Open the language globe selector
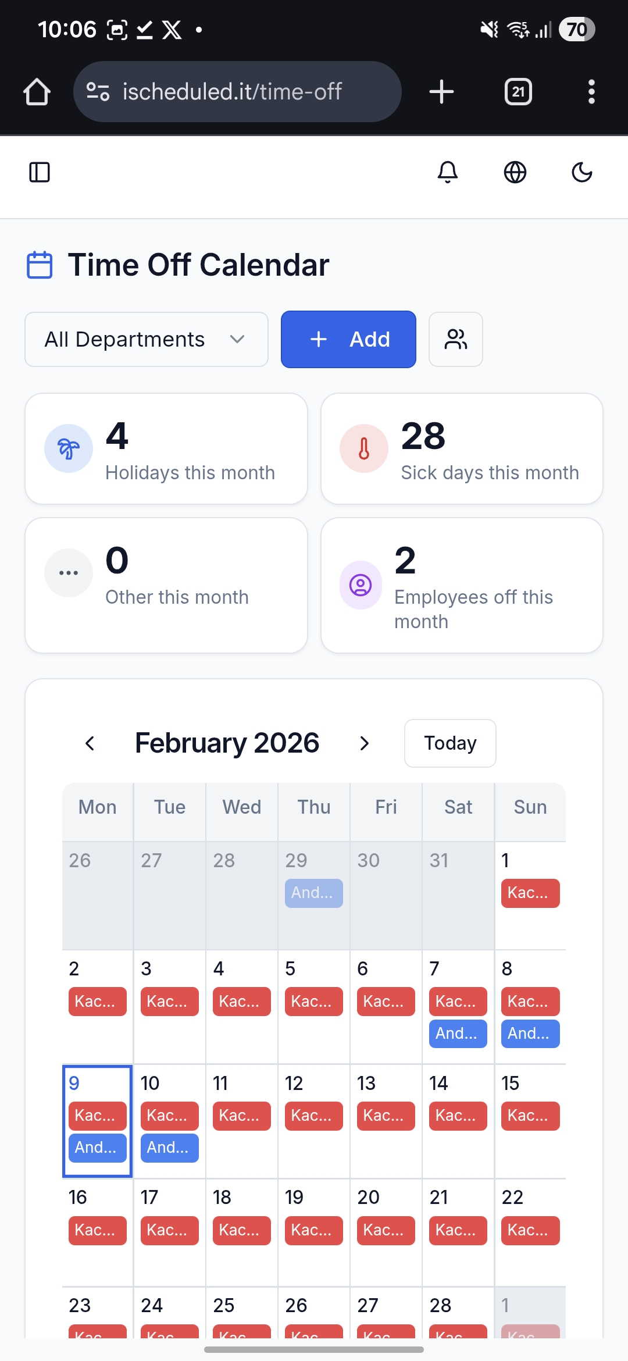 pyautogui.click(x=515, y=172)
